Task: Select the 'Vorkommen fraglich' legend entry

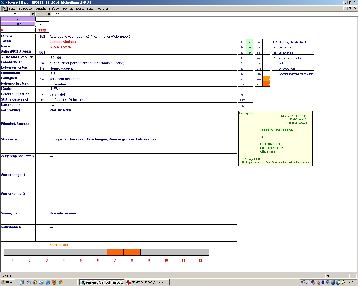Action: click(296, 58)
